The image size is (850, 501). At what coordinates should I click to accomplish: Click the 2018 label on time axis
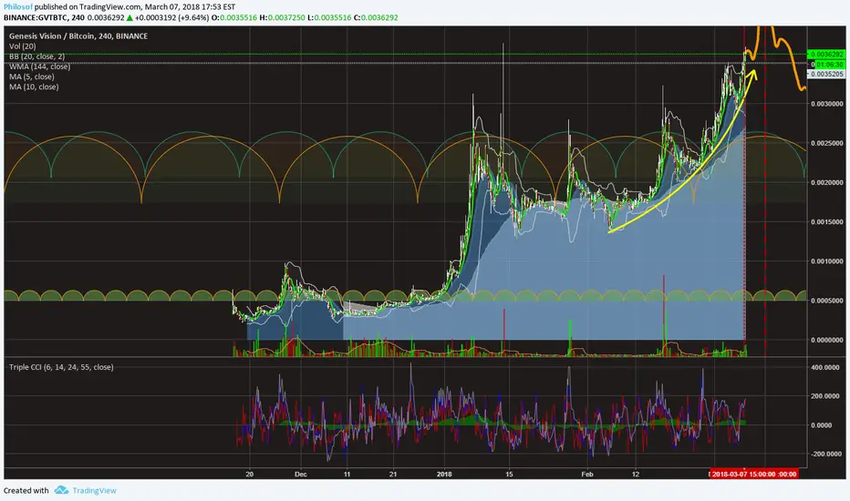444,475
